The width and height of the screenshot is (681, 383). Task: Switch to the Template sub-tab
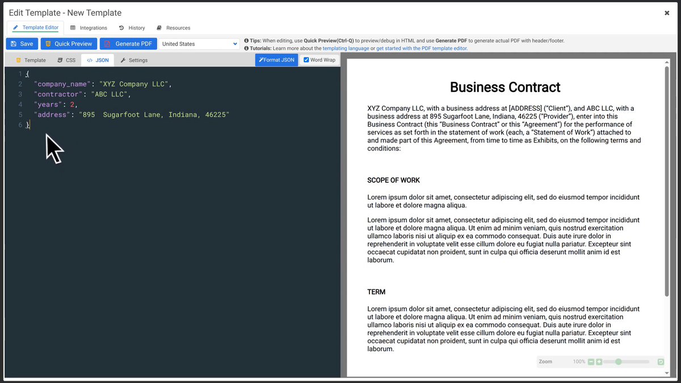[x=18, y=60]
